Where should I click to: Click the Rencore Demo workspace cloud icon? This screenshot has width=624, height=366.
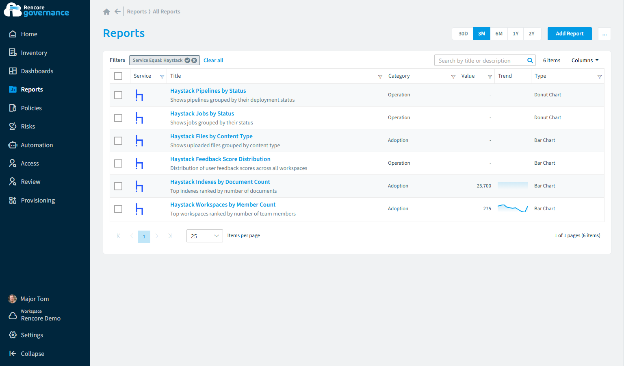pyautogui.click(x=13, y=316)
